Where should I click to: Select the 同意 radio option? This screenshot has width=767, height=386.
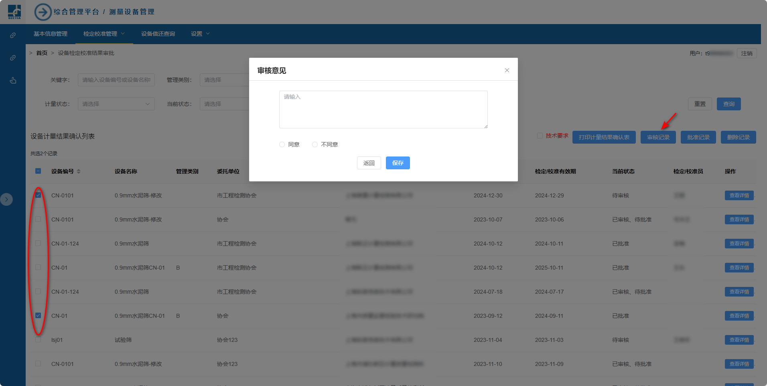coord(282,144)
